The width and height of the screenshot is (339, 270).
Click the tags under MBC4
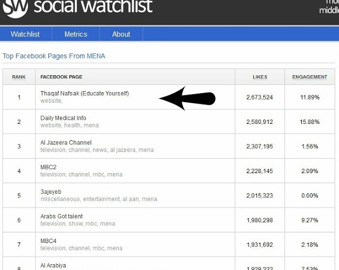[81, 248]
